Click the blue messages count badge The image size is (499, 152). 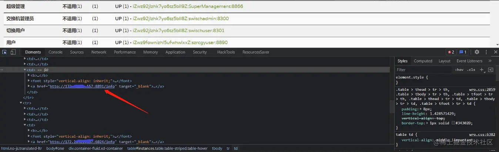tap(463, 52)
